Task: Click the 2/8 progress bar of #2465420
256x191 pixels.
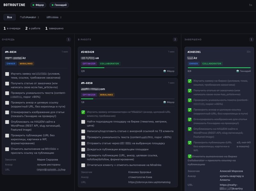Action: pos(128,68)
